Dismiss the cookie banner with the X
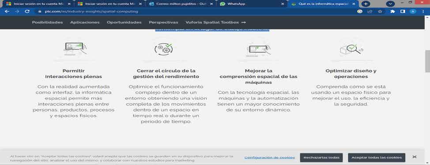The image size is (430, 165). click(415, 157)
